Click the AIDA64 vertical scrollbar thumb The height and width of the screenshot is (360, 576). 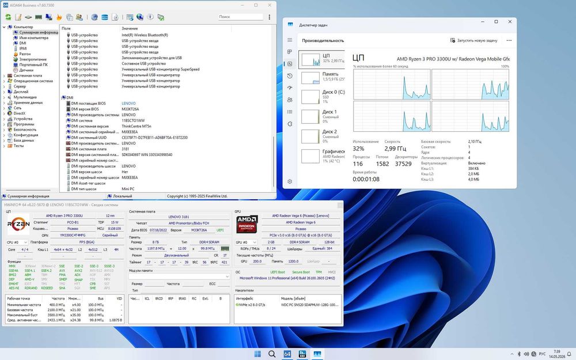[x=273, y=162]
